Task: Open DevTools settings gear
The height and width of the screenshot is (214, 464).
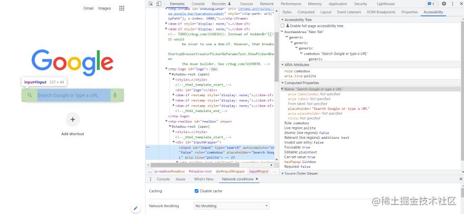Action: [444, 4]
